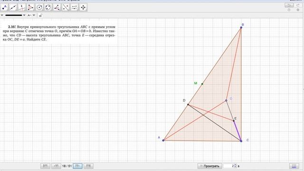Jump to first construction step
The image size is (304, 171).
pyautogui.click(x=46, y=166)
